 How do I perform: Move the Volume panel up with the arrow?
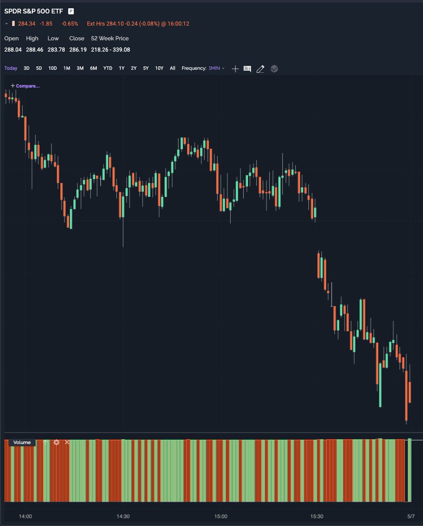pyautogui.click(x=46, y=442)
